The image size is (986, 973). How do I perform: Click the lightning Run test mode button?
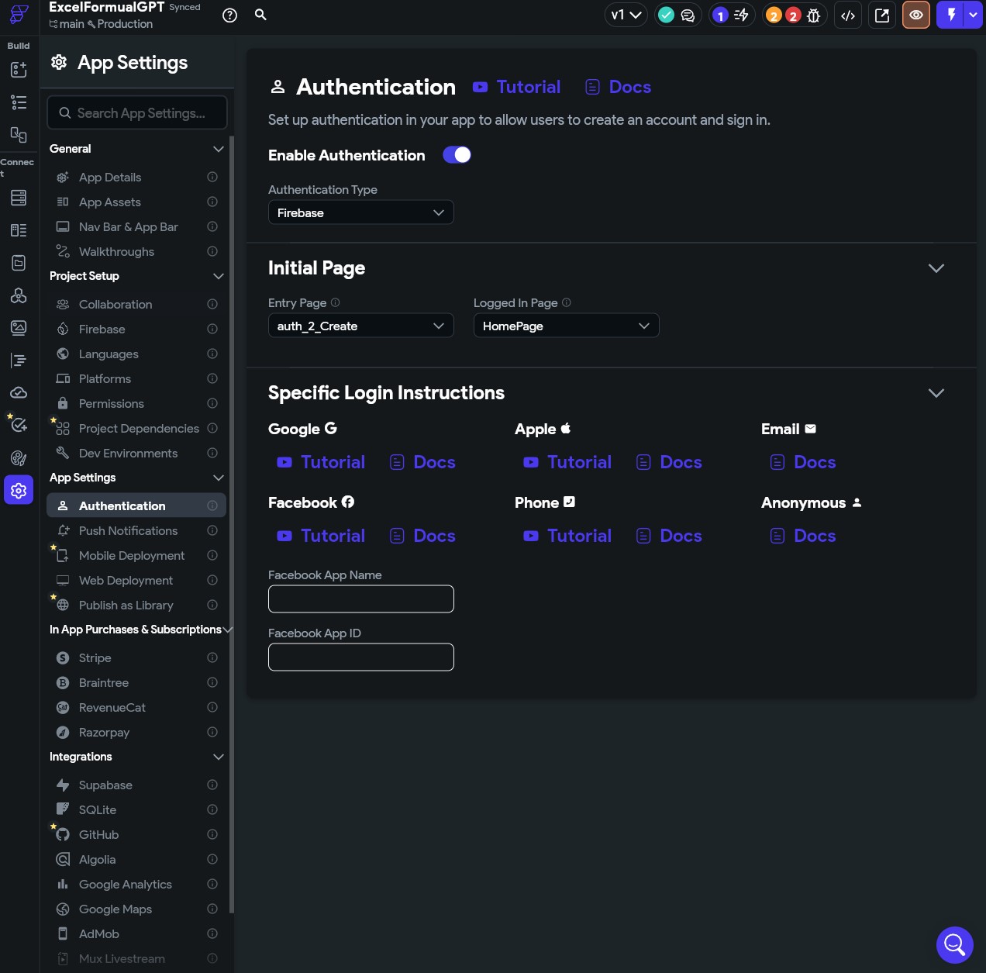[950, 15]
